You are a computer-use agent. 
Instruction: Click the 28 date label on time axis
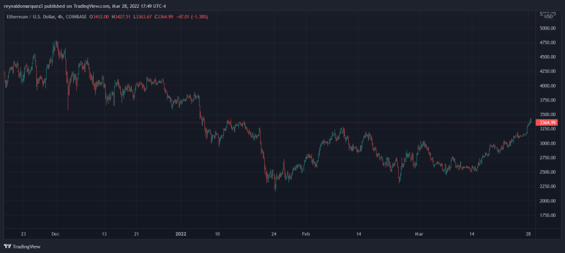click(528, 234)
